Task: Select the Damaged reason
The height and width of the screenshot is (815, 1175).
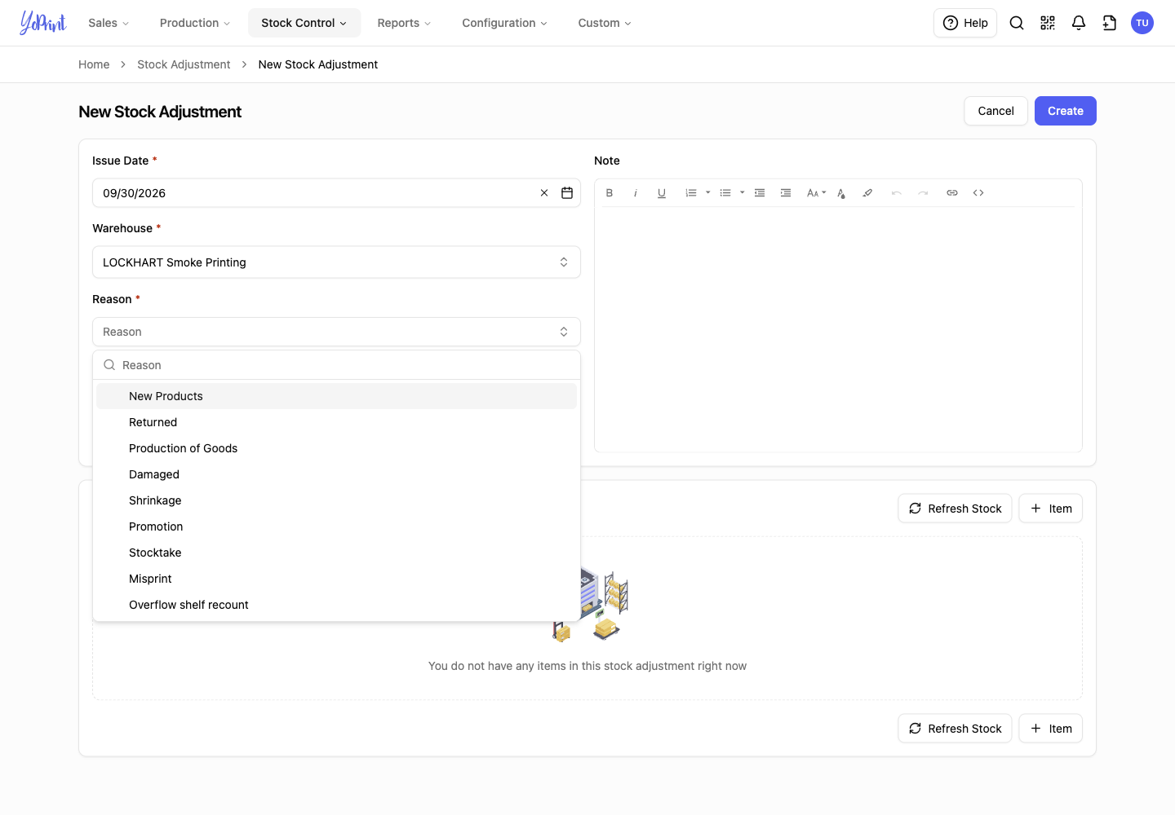Action: pos(336,474)
